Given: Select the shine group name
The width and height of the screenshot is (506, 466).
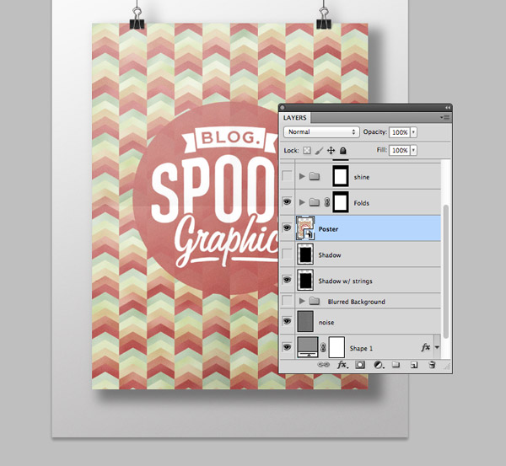Looking at the screenshot, I should 362,177.
